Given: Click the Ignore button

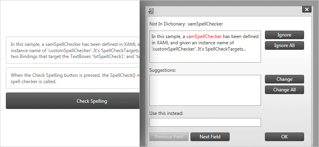Looking at the screenshot, I should point(284,35).
